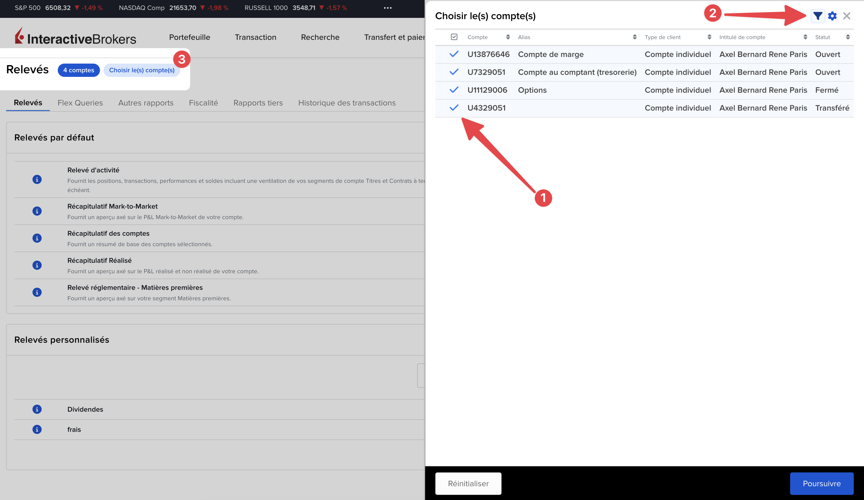Open the ticker bar three-dots menu
864x500 pixels.
tap(388, 8)
